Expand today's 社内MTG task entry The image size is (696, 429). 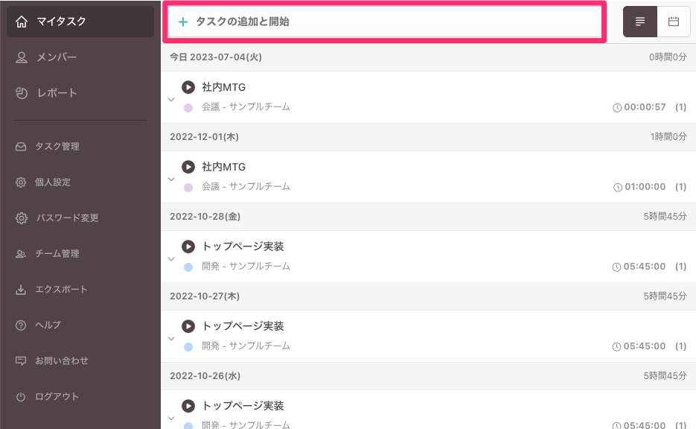171,99
